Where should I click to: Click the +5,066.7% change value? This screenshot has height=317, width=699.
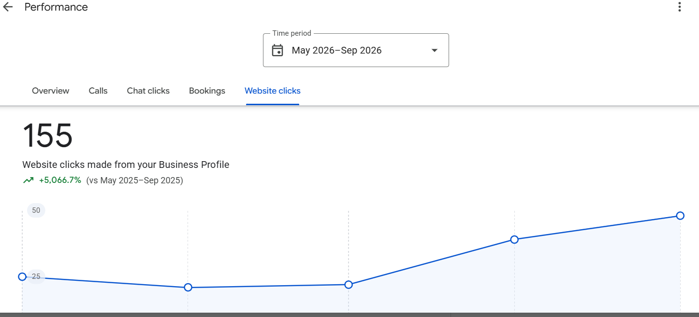point(60,180)
